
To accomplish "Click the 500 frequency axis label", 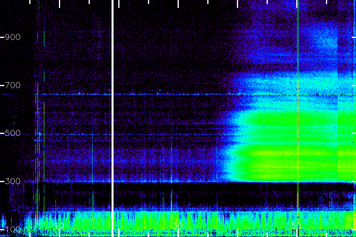I will (13, 133).
